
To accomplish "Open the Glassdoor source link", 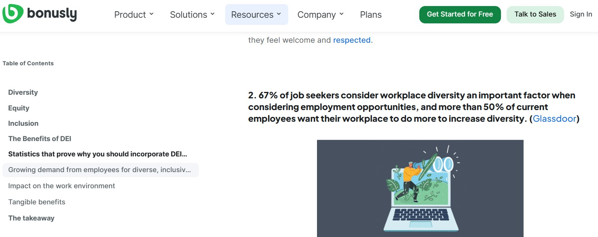I will click(x=554, y=119).
